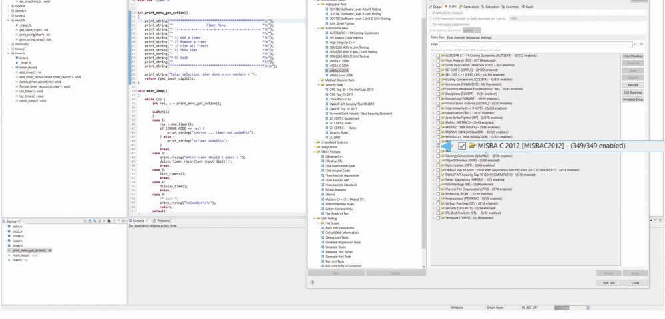665x319 pixels.
Task: Enable the Flow Analysis [BD] rules checkbox
Action: pyautogui.click(x=438, y=60)
